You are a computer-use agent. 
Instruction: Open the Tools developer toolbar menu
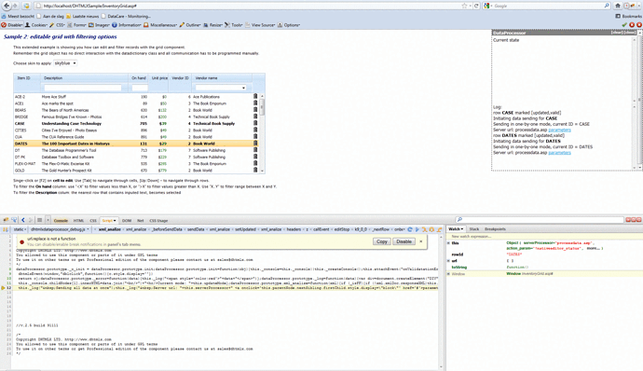(234, 25)
